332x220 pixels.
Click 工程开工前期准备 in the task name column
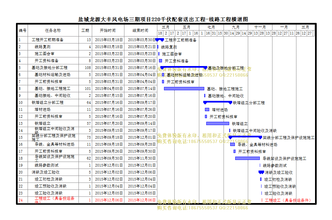[48, 40]
